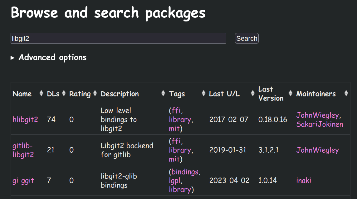Toggle sorting on the Description column arrows
Screen dimensions: 357x199
click(x=163, y=93)
